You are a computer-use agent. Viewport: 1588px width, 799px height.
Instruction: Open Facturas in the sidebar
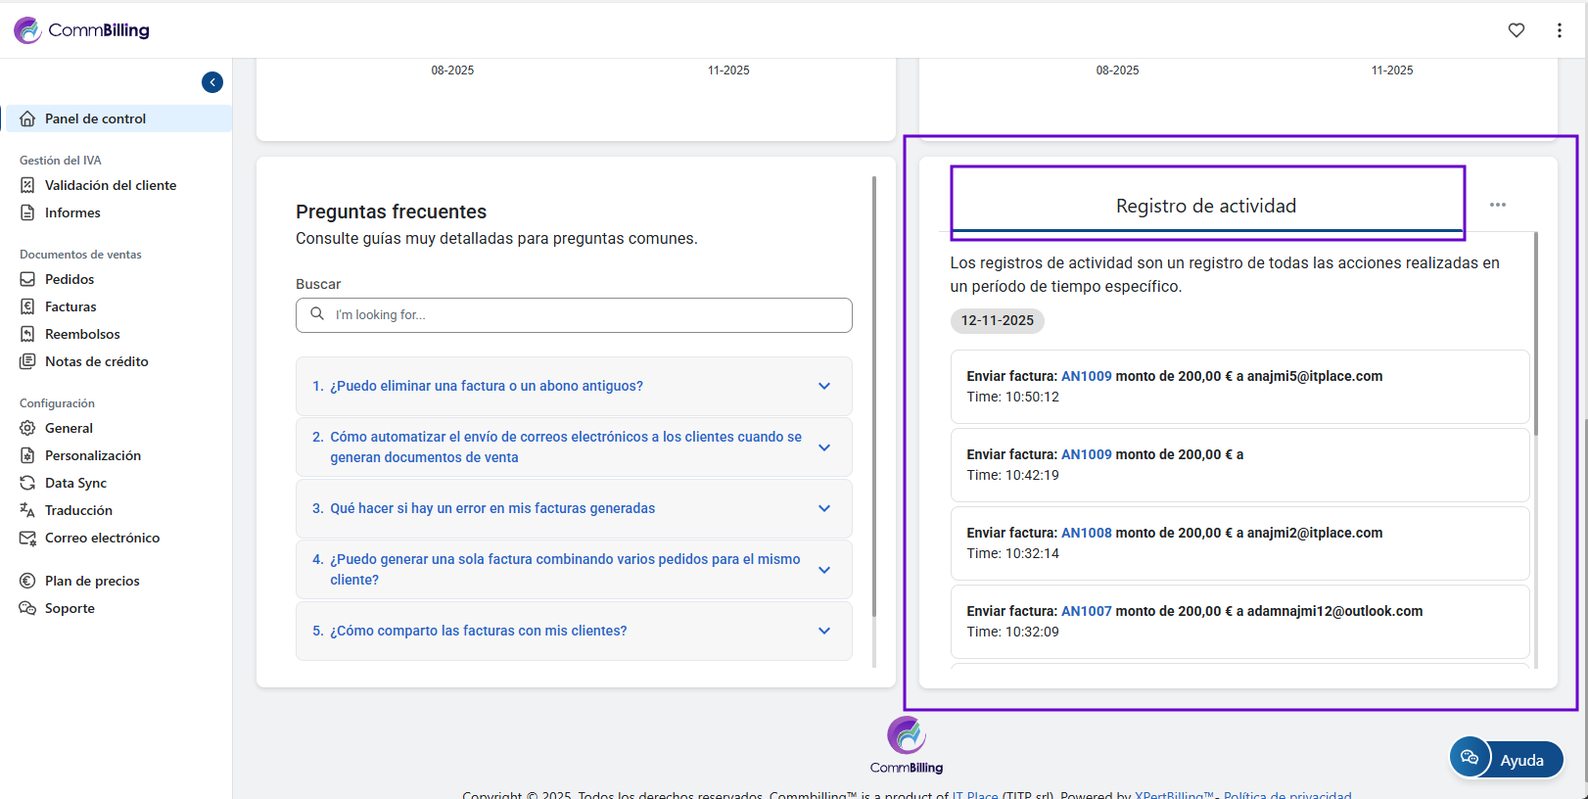70,306
